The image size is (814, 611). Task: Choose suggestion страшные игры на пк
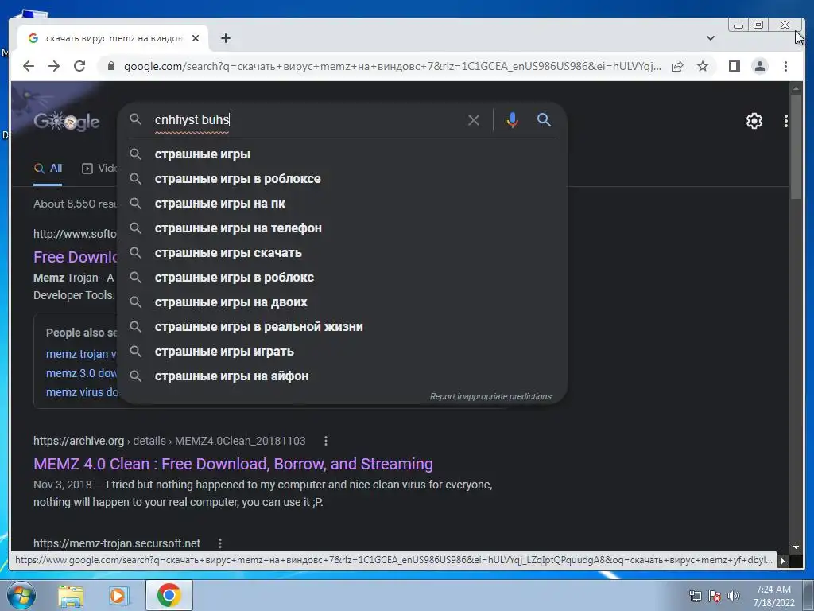(x=343, y=203)
